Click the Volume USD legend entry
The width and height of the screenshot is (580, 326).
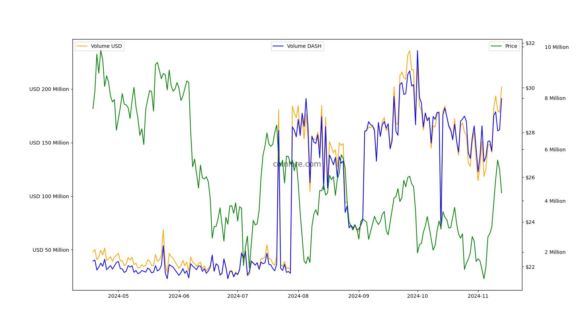(x=100, y=46)
